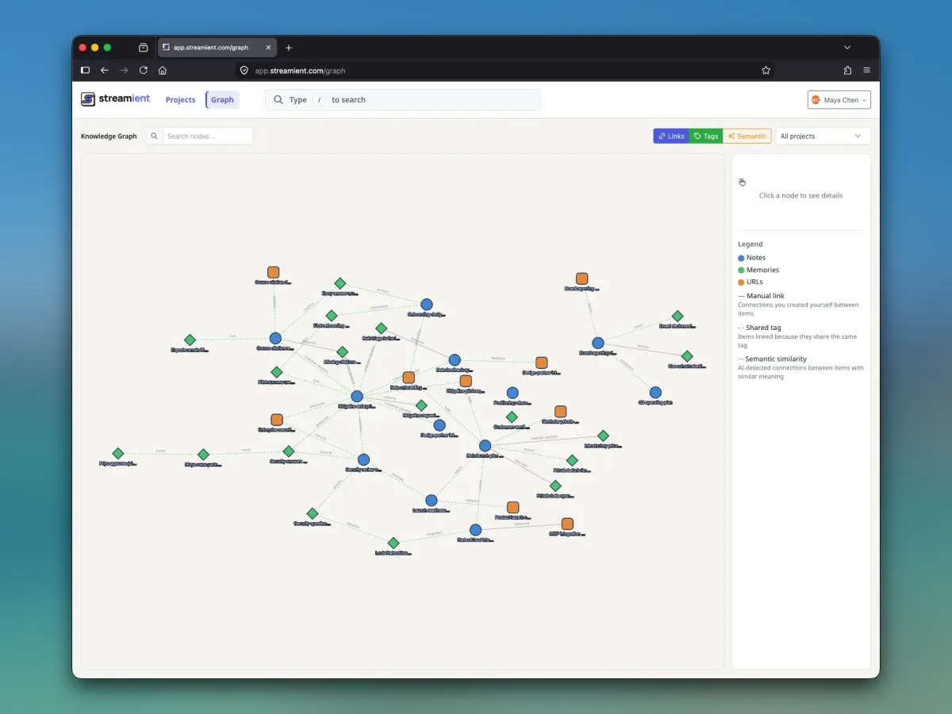This screenshot has width=952, height=714.
Task: Click the 'Introductory price' memory node
Action: coord(603,436)
